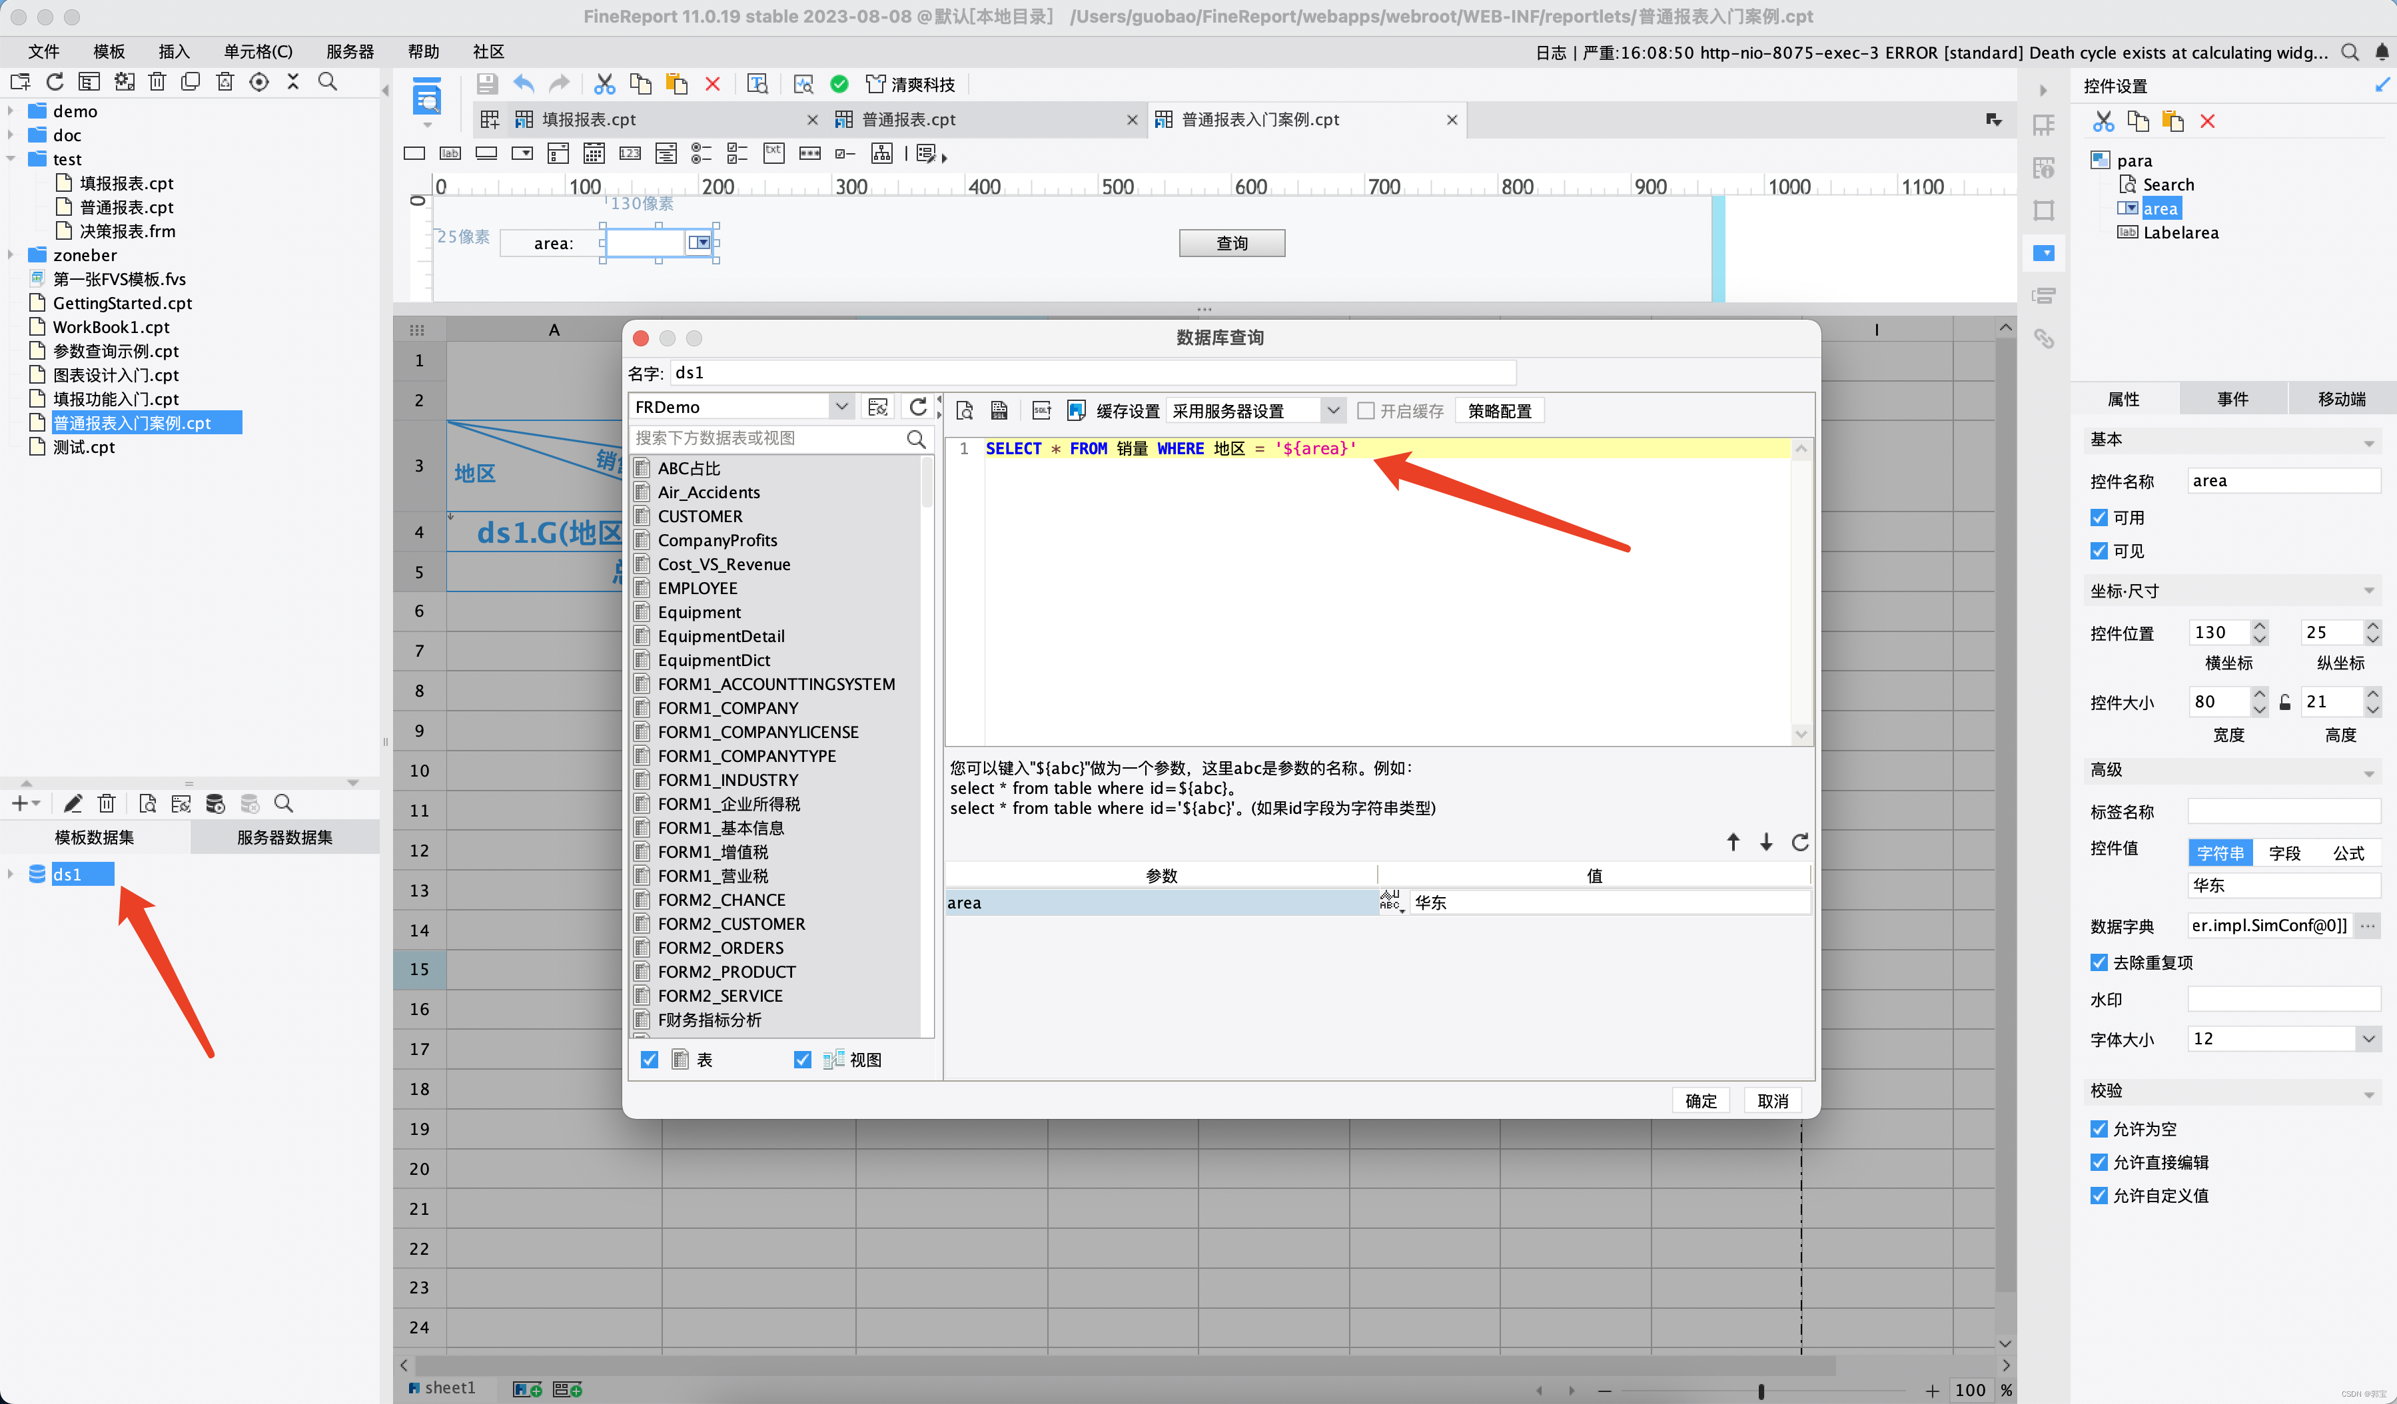Click refresh icon next to FRDemo dropdown
This screenshot has width=2397, height=1404.
[x=918, y=407]
